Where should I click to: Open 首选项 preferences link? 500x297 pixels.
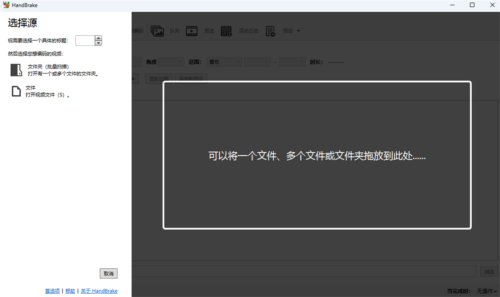pyautogui.click(x=52, y=291)
